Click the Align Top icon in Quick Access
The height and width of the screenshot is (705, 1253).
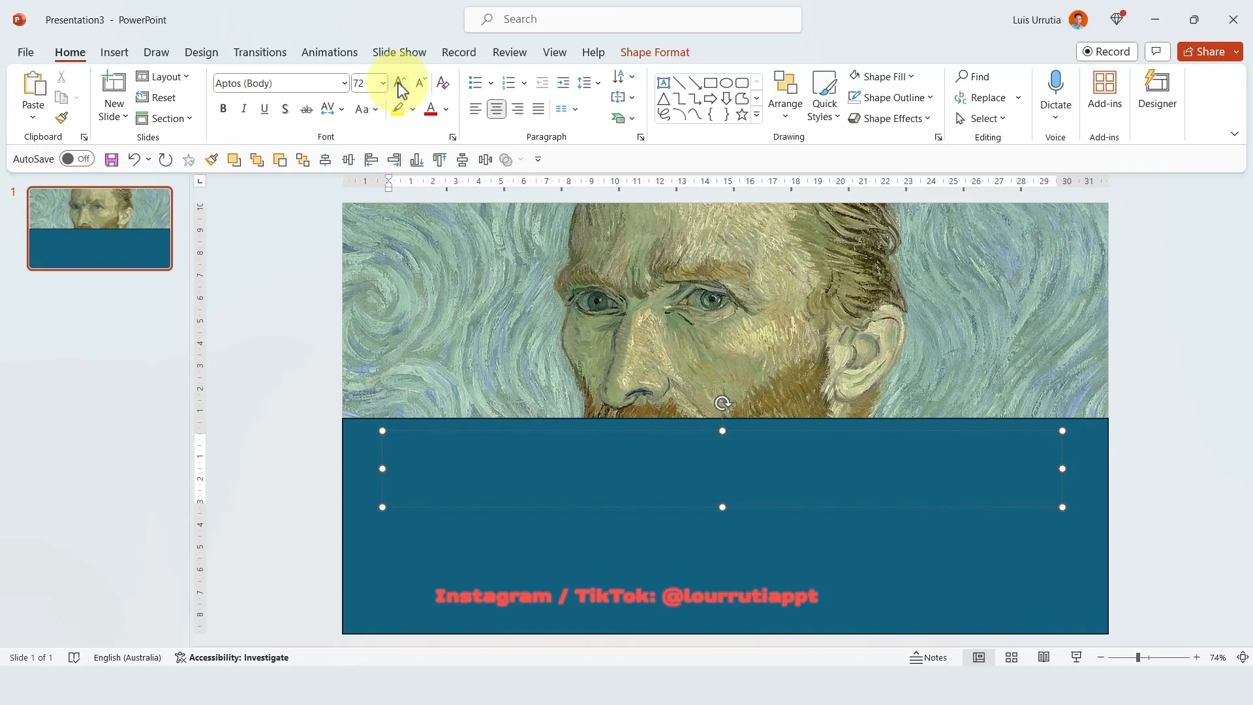point(440,160)
